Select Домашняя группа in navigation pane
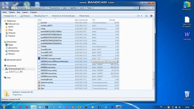 coord(14,60)
